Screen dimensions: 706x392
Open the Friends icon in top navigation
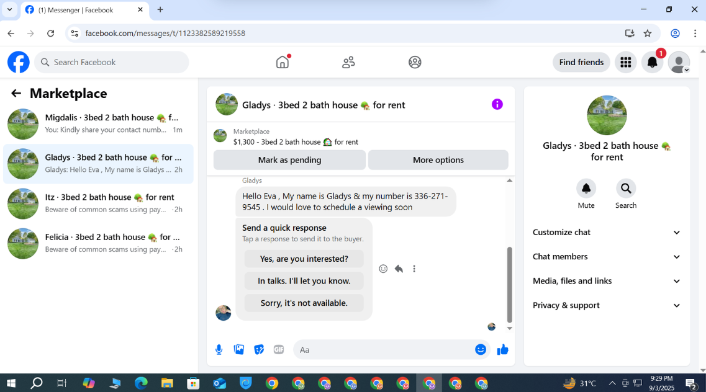(348, 62)
